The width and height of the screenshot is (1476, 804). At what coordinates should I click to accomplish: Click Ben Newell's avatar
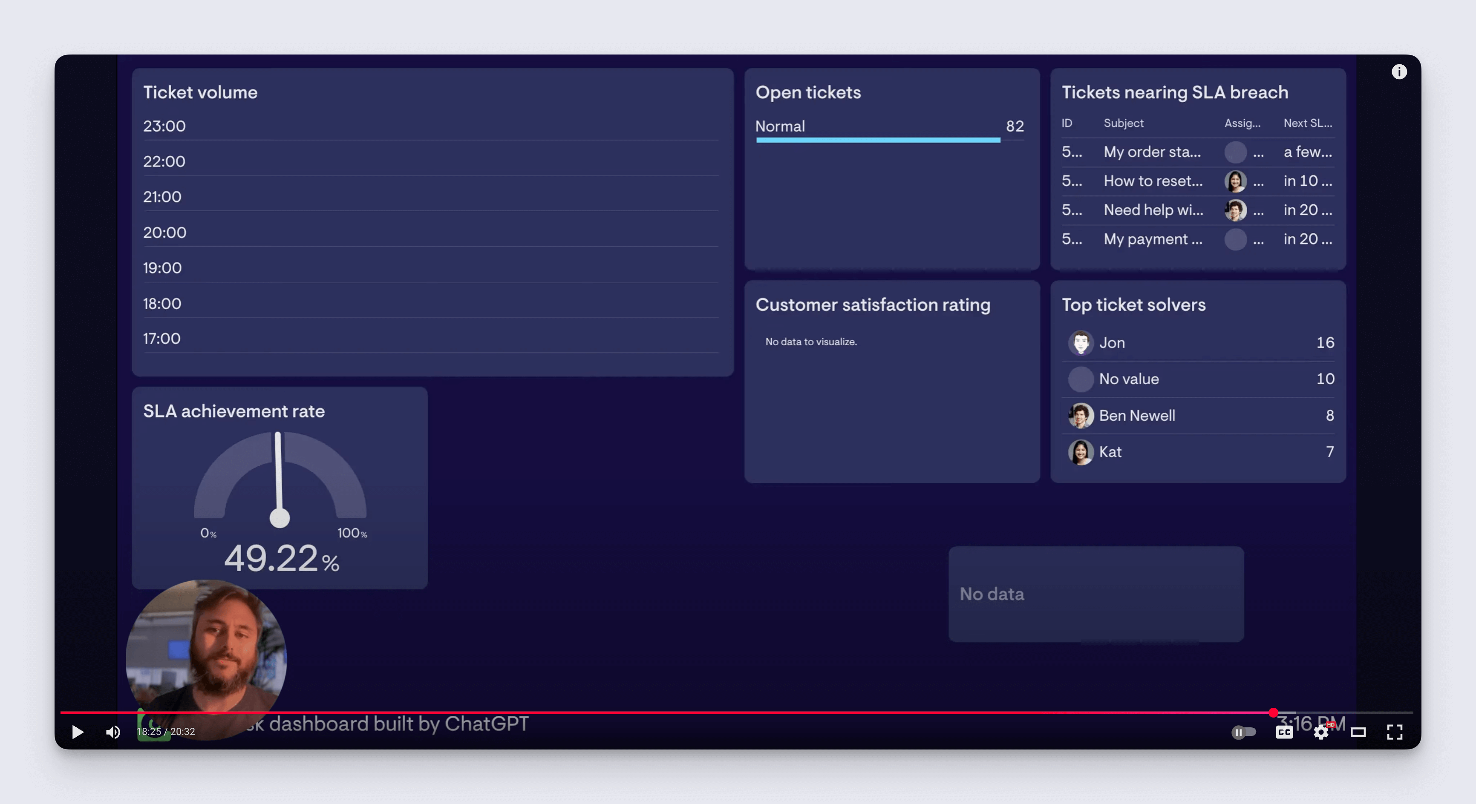pos(1081,415)
